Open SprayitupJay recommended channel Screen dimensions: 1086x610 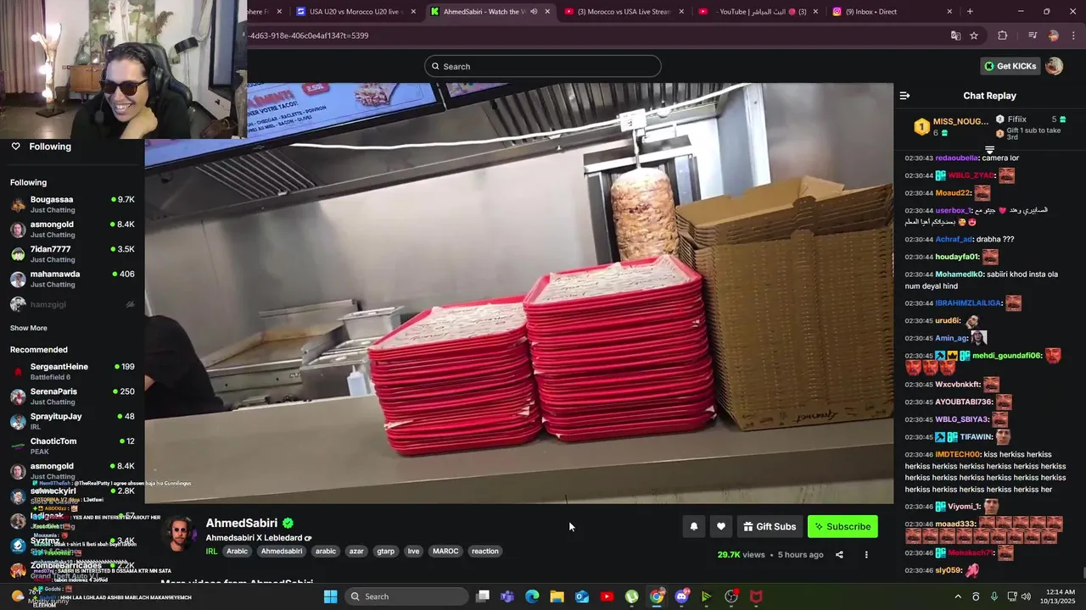(72, 421)
